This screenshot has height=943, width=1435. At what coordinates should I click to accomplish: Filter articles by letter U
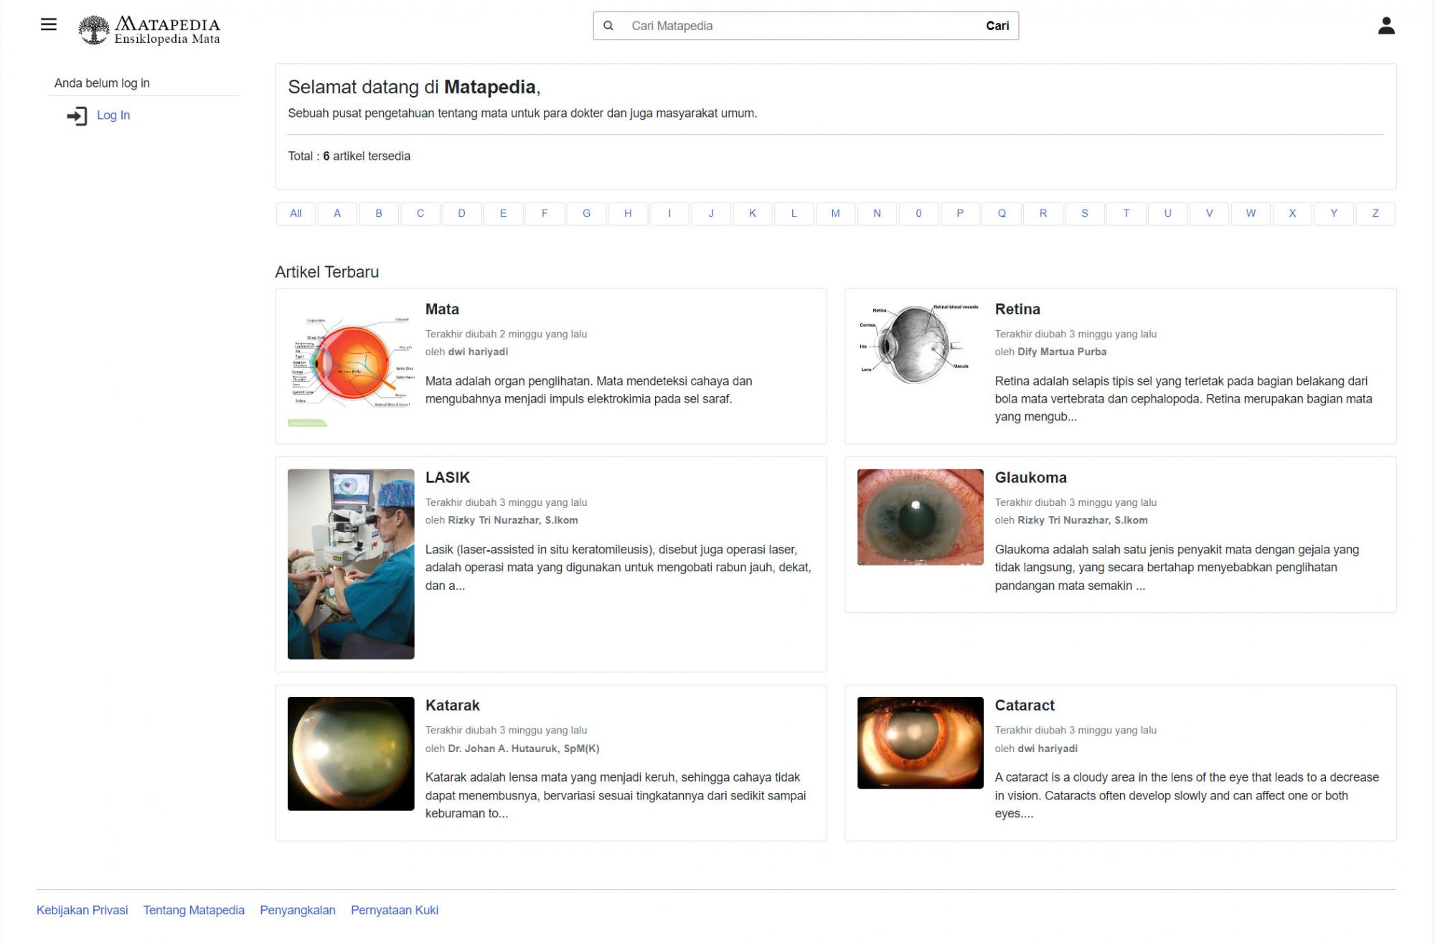click(x=1168, y=214)
